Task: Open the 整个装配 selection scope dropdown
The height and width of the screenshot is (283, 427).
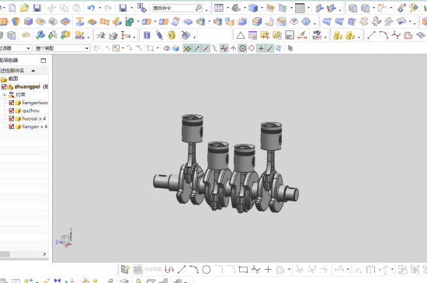Action: (x=63, y=48)
